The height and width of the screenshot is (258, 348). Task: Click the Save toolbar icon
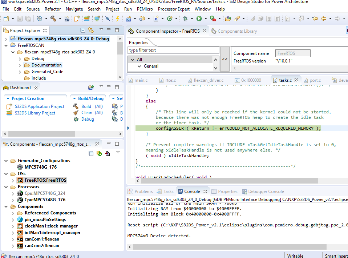pyautogui.click(x=19, y=19)
